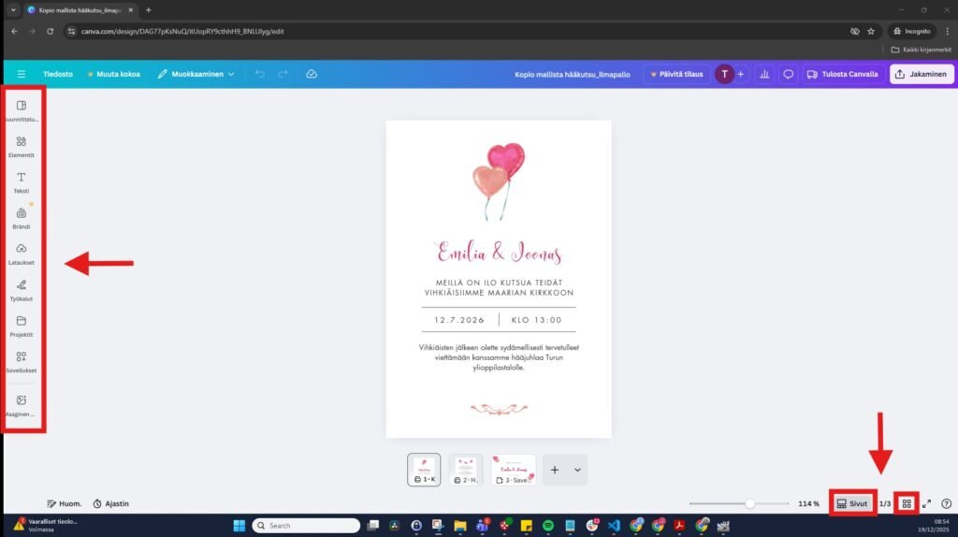
Task: Click the Tulosta Canvalla print button
Action: coord(843,74)
